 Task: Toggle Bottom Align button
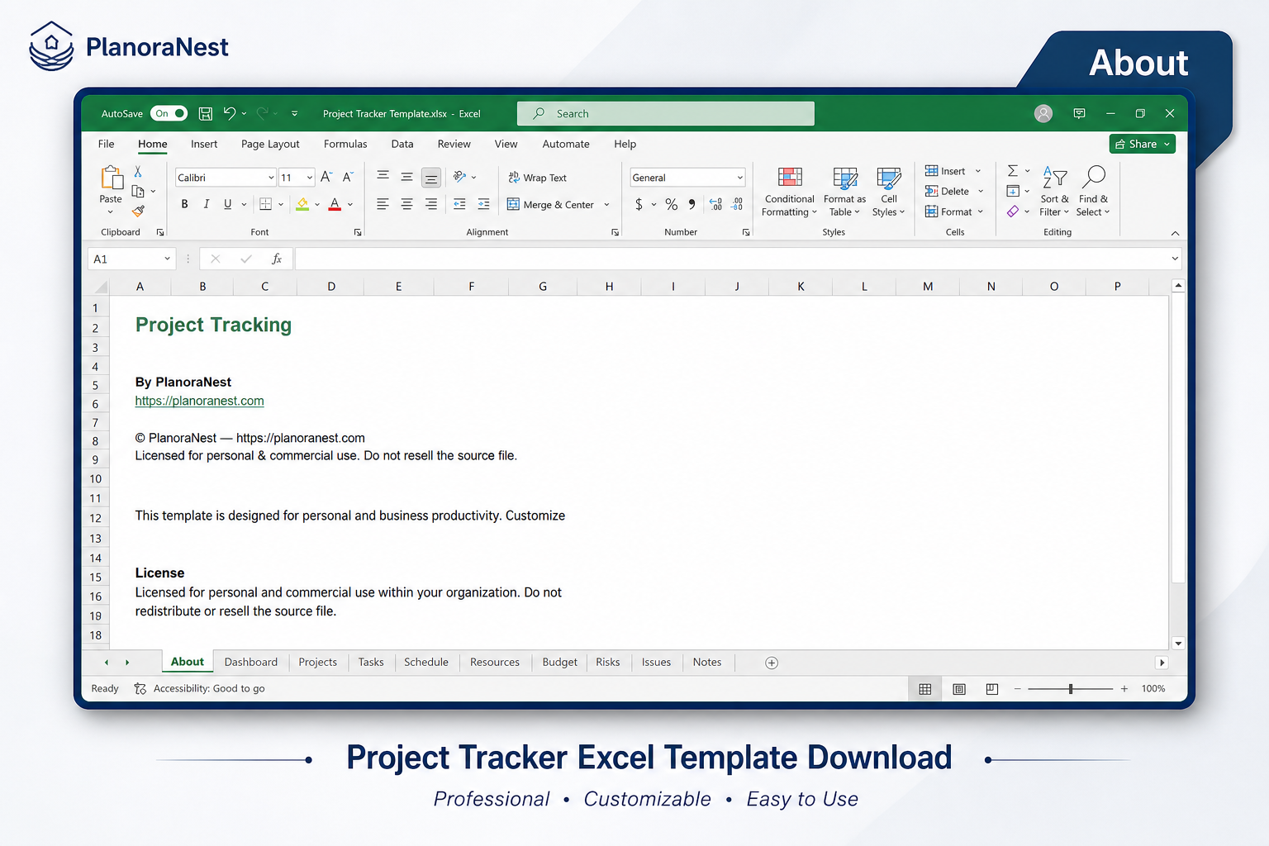pyautogui.click(x=430, y=178)
